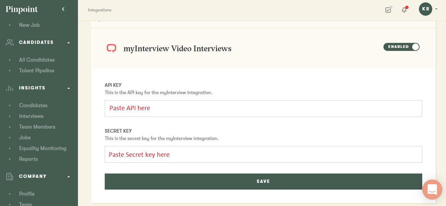Open Equality Monitoring insights

coord(42,148)
